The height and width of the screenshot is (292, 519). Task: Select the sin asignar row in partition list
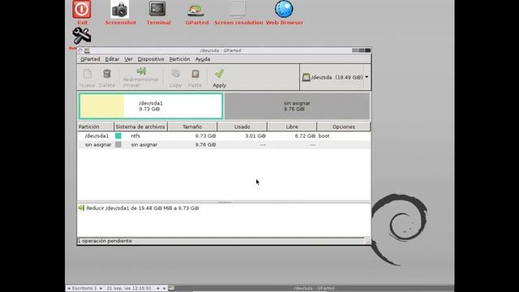tap(224, 144)
